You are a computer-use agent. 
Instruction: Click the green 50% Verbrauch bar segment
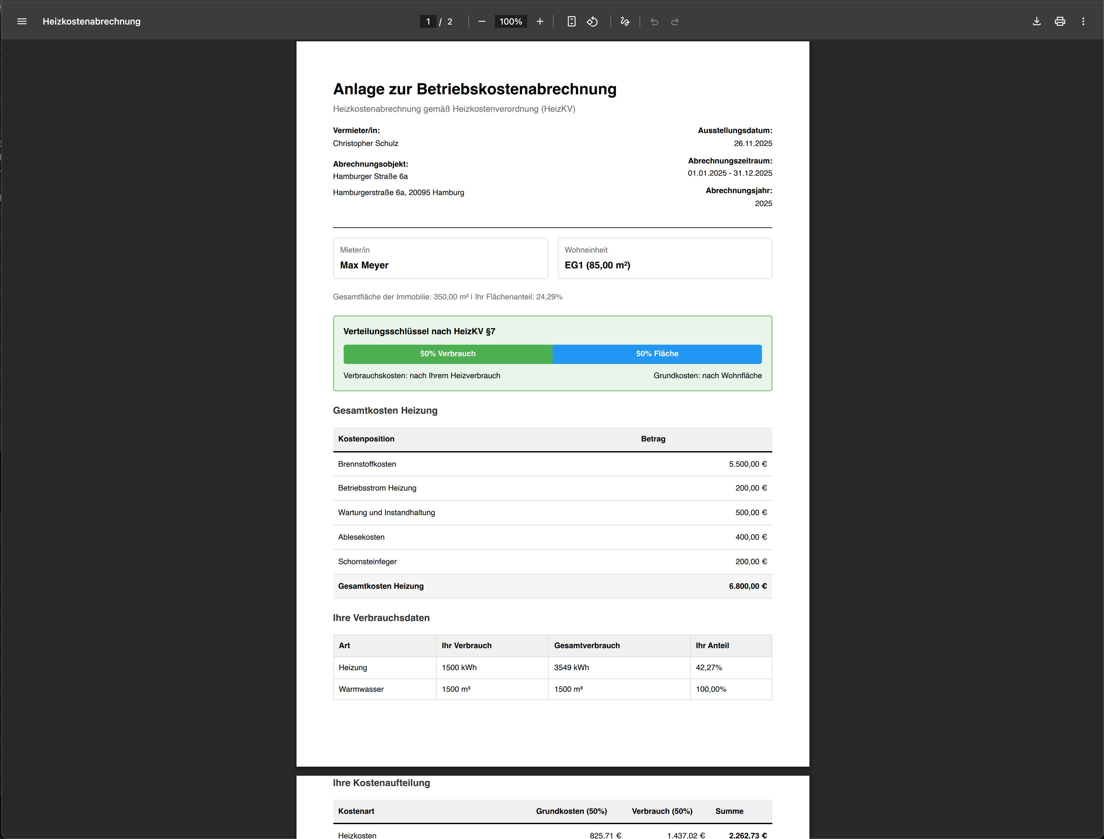pyautogui.click(x=448, y=354)
